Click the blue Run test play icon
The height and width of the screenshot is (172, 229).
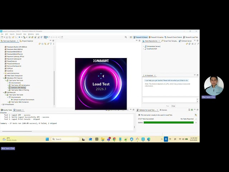coord(20,37)
